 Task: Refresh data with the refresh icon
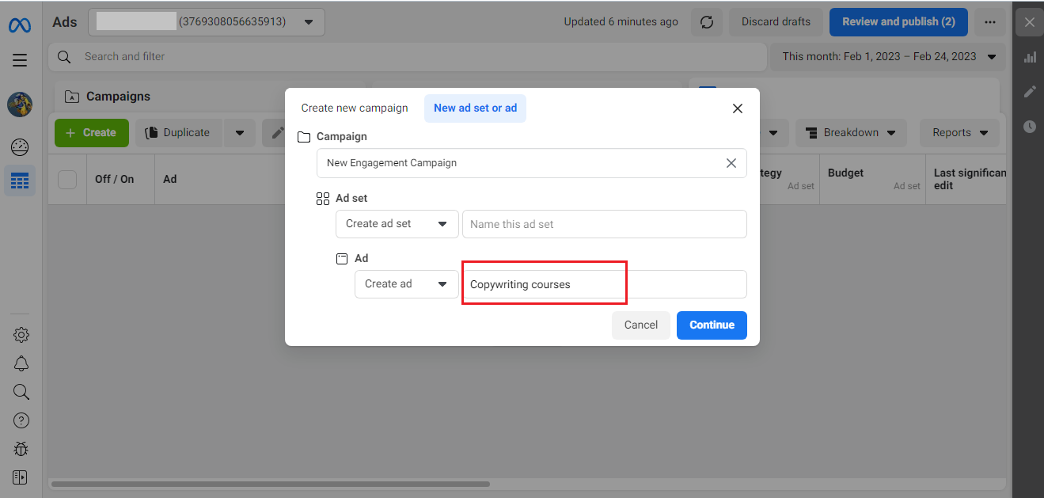pyautogui.click(x=707, y=22)
